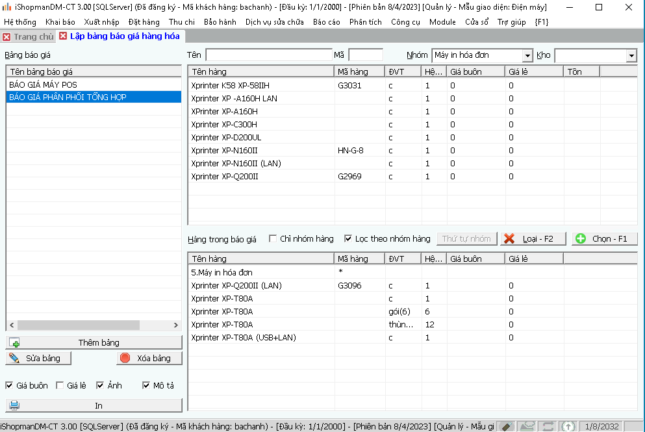
Task: Click the USB drive icon in status bar
Action: (x=507, y=426)
